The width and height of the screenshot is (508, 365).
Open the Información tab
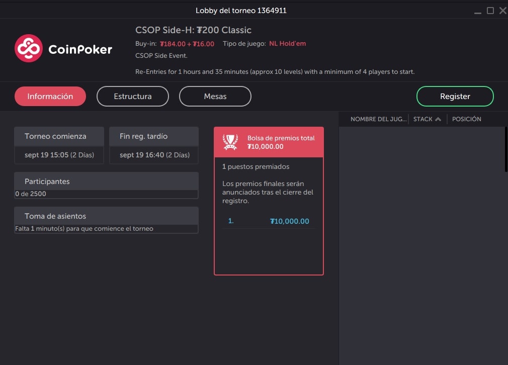[50, 96]
